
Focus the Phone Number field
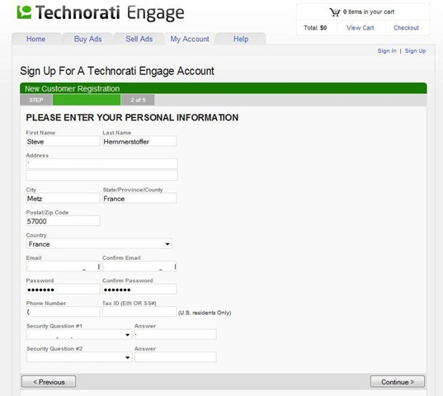(x=63, y=312)
